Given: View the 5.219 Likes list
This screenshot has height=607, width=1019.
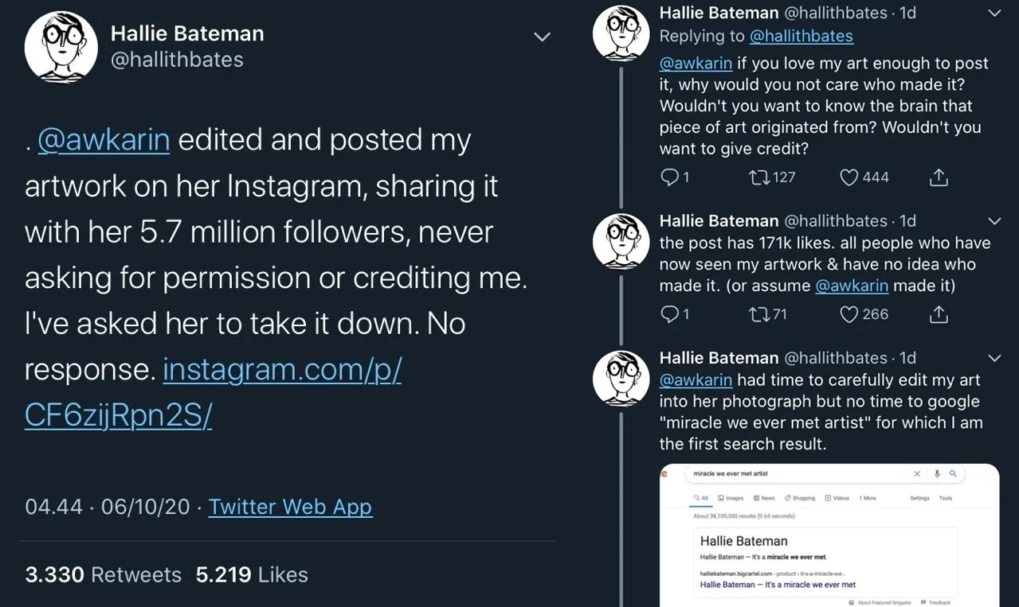Looking at the screenshot, I should (x=252, y=574).
